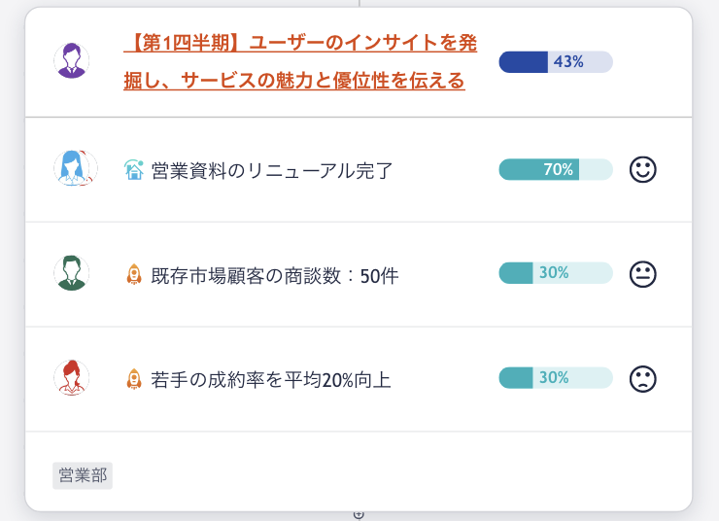Click the red-haired woman avatar
The width and height of the screenshot is (719, 521).
point(72,377)
